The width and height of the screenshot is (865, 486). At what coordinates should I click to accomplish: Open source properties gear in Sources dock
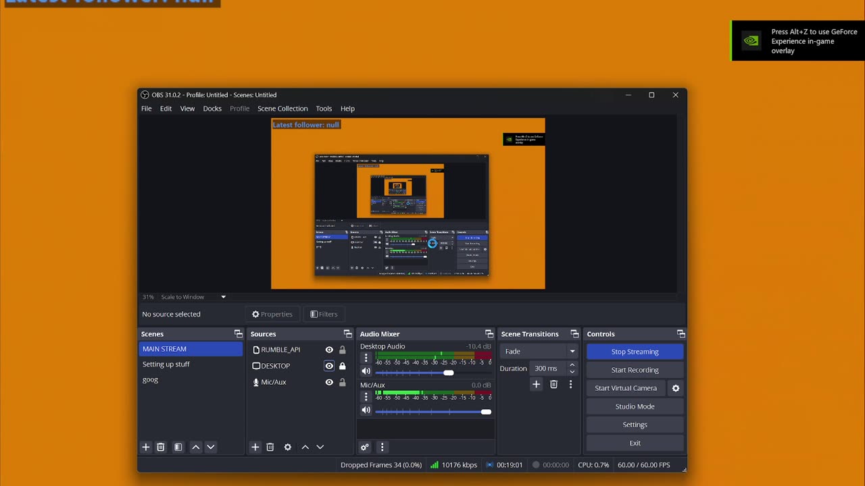click(288, 447)
